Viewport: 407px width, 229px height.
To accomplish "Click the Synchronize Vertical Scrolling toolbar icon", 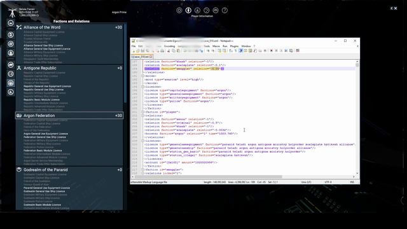I will pyautogui.click(x=219, y=51).
